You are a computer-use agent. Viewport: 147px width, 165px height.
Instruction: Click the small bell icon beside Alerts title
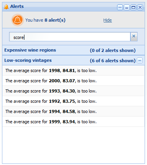coord(6,7)
